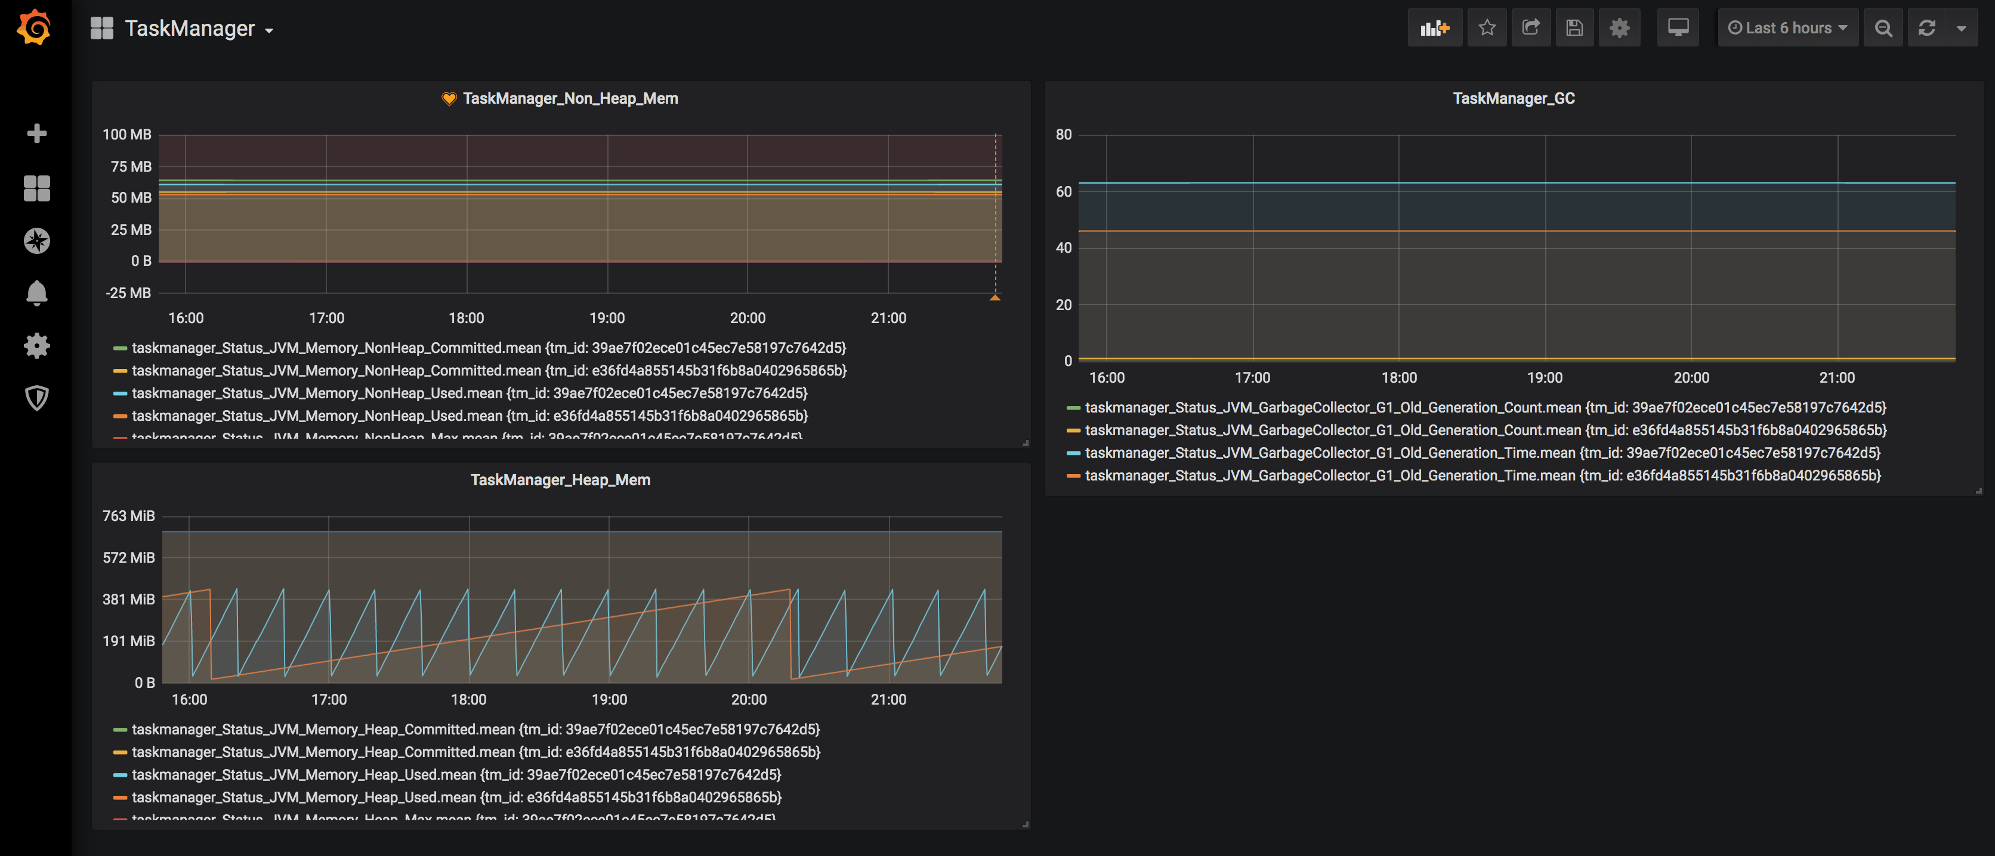The width and height of the screenshot is (1995, 856).
Task: Toggle NonHeap_Committed series for tm_id 39ae7f02
Action: [x=489, y=348]
